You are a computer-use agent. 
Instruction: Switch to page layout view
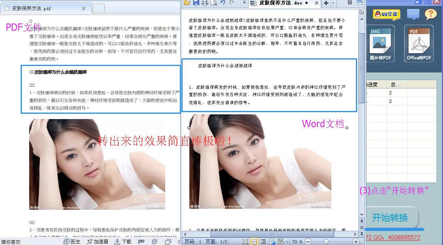254,242
